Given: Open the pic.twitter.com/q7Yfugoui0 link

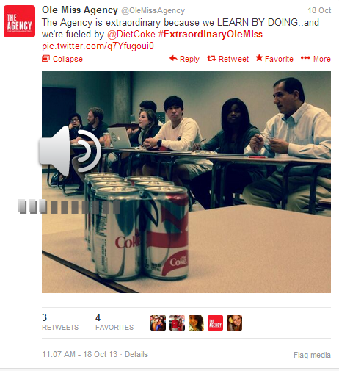Looking at the screenshot, I should point(98,46).
